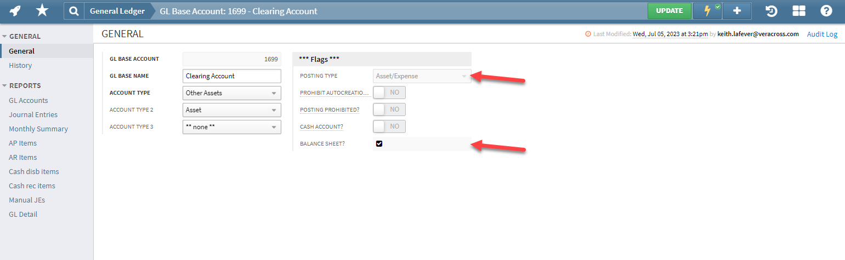Toggle the Prohibit Autocreation switch
Viewport: 845px width, 260px height.
389,93
